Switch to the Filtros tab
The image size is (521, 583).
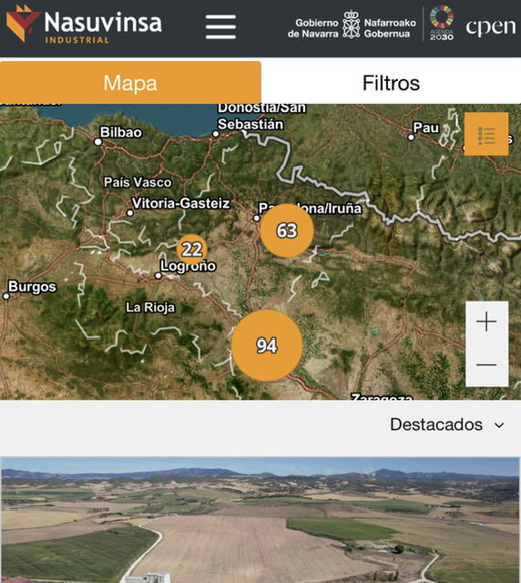[391, 83]
